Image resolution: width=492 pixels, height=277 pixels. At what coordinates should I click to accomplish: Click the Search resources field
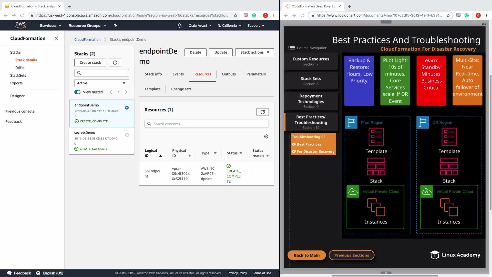pos(207,124)
